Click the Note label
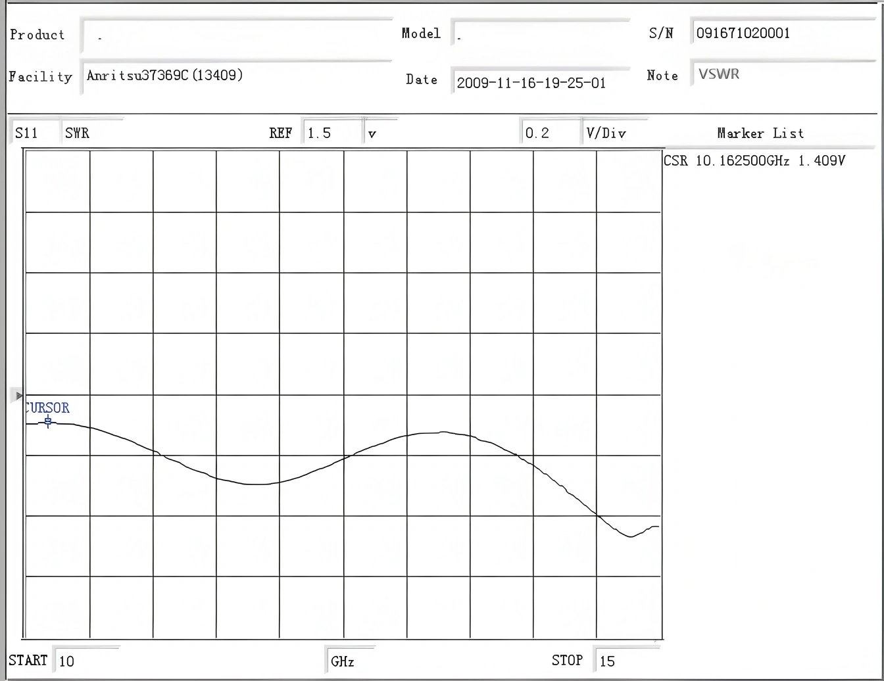Screen dimensions: 884x681 662,76
